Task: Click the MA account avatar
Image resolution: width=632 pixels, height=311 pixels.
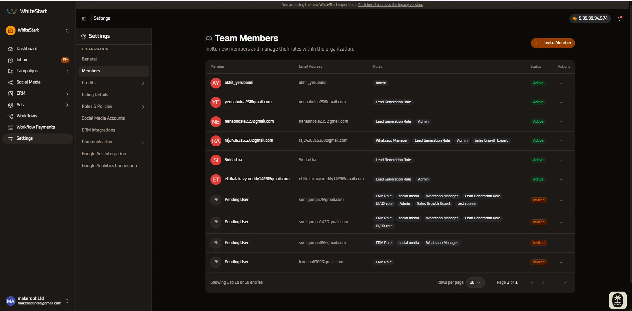Action: [11, 301]
